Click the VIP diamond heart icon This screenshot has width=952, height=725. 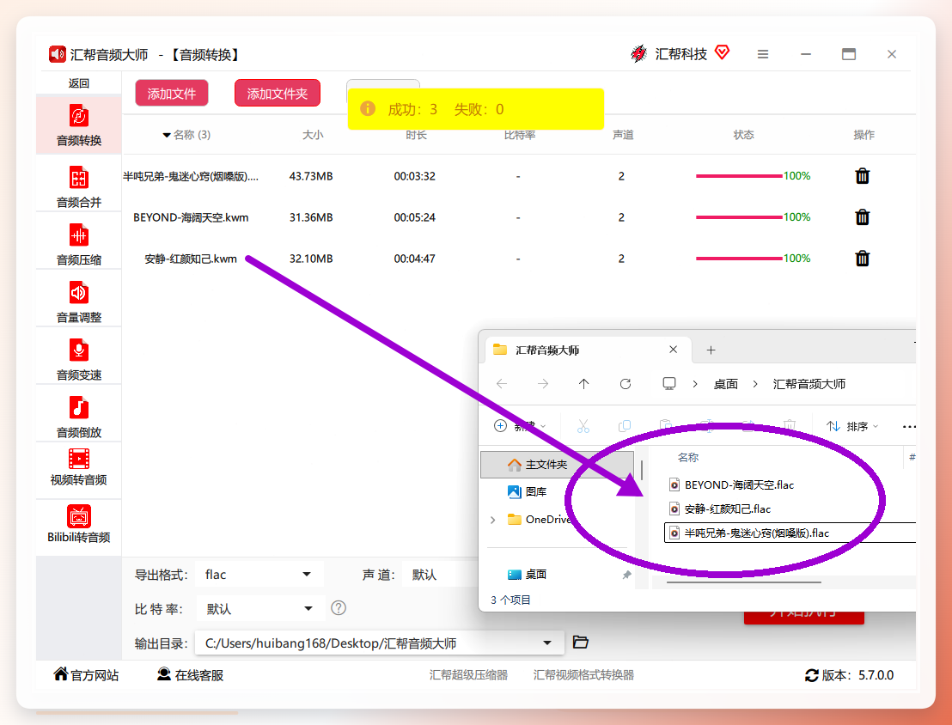(722, 52)
